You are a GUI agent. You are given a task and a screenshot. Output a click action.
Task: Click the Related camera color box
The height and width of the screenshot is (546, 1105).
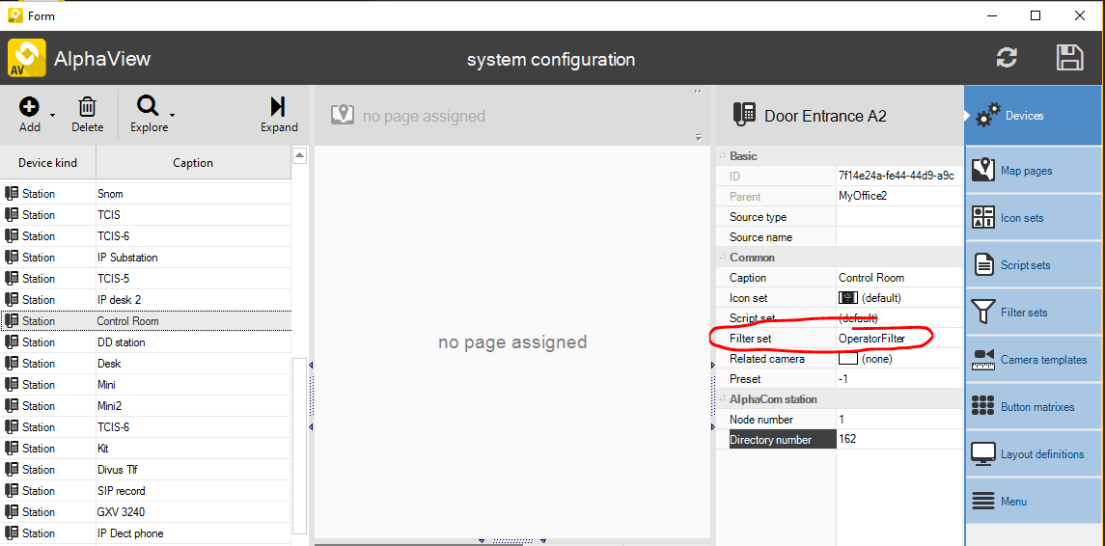click(x=847, y=359)
